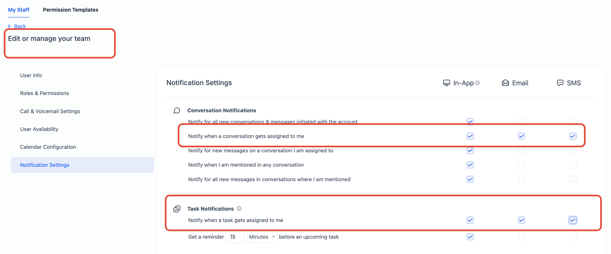Click the Task Notifications info icon
The width and height of the screenshot is (611, 254).
click(239, 209)
